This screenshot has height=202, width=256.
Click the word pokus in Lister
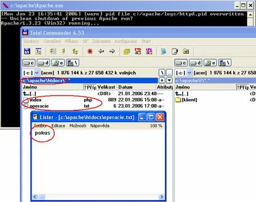(x=42, y=133)
